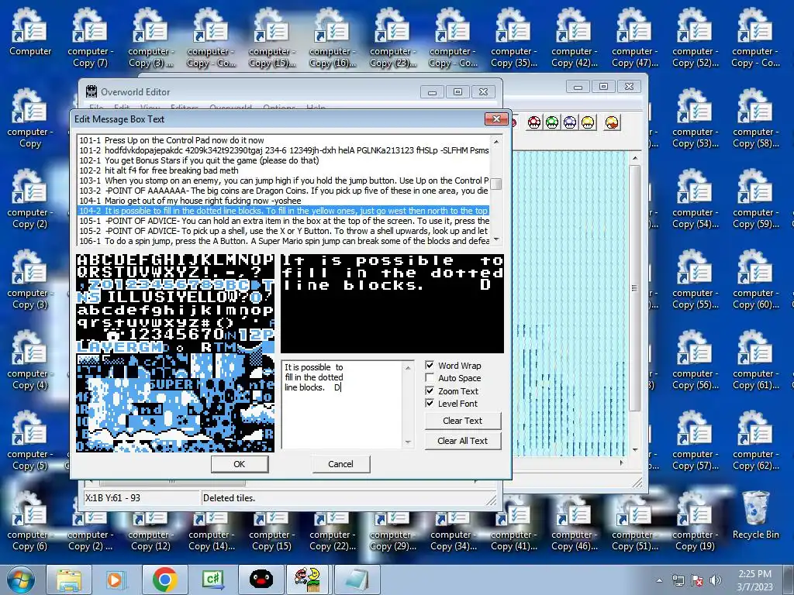
Task: Open Windows Explorer from the taskbar
Action: pyautogui.click(x=68, y=580)
